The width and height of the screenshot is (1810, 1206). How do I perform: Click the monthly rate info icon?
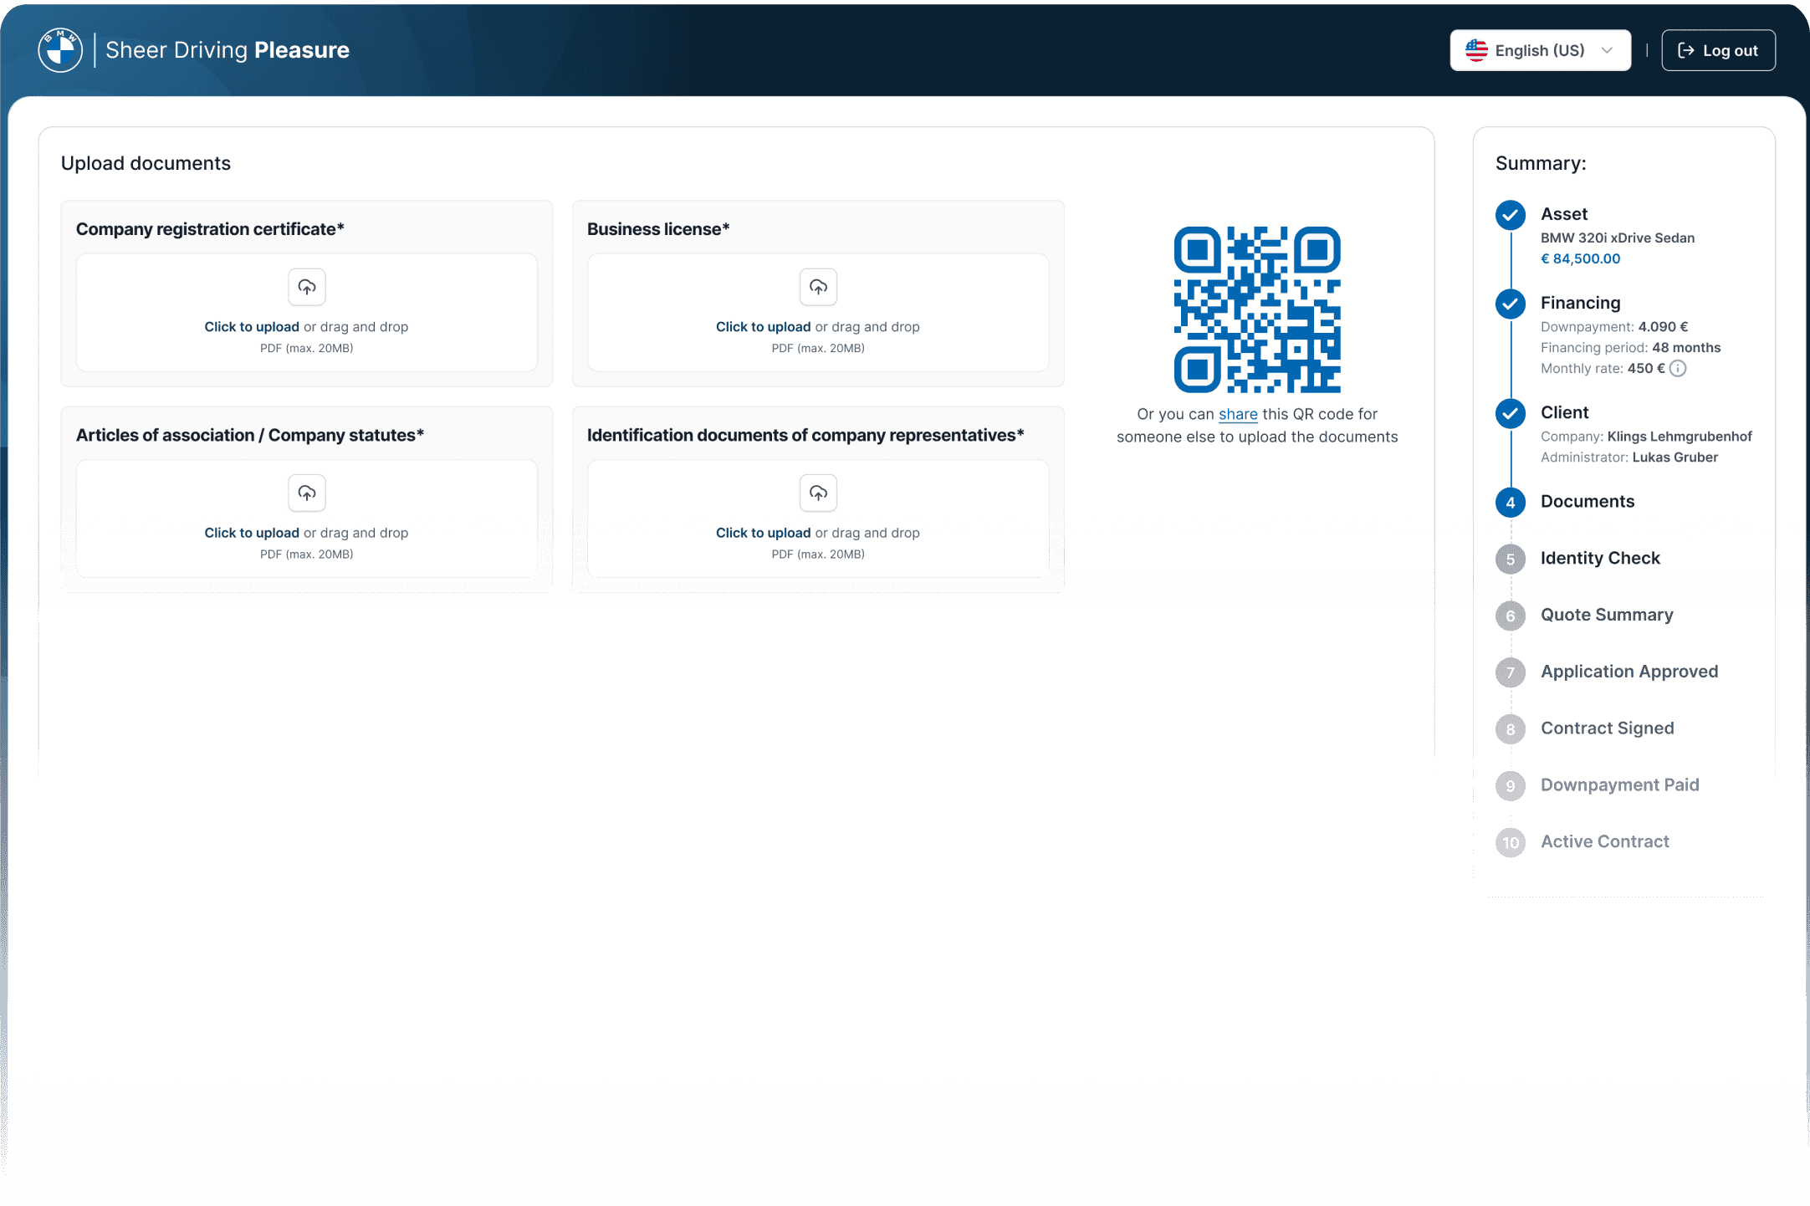coord(1678,369)
